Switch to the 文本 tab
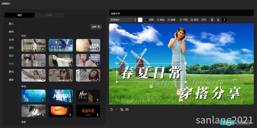Image resolution: width=257 pixels, height=128 pixels. (x=49, y=15)
